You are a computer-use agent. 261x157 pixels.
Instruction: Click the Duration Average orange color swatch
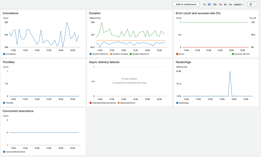coord(111,54)
